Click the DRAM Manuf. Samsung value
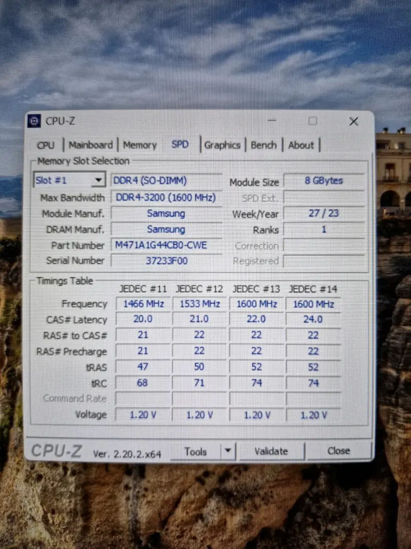Viewport: 411px width, 549px height. click(x=166, y=229)
